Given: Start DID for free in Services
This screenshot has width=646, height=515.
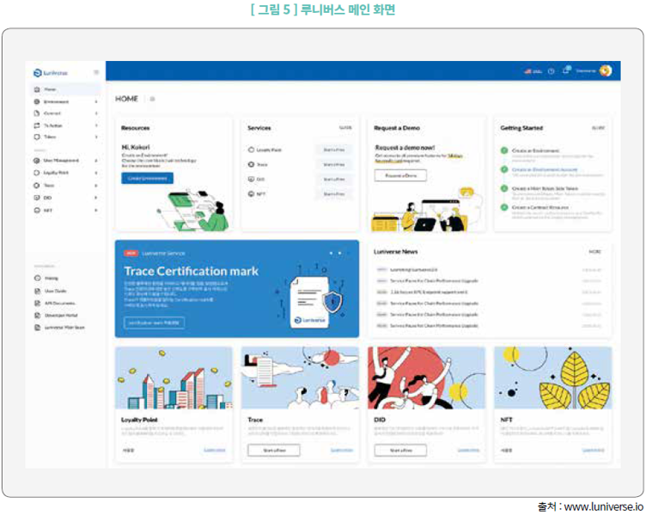Looking at the screenshot, I should pyautogui.click(x=334, y=180).
